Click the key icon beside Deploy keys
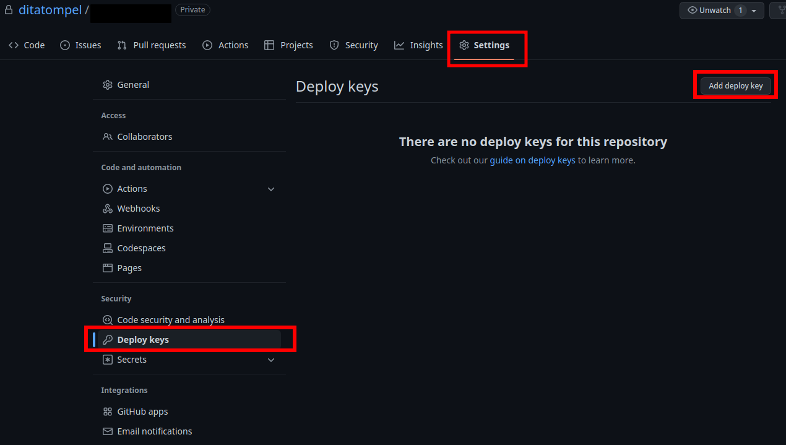 pyautogui.click(x=108, y=340)
